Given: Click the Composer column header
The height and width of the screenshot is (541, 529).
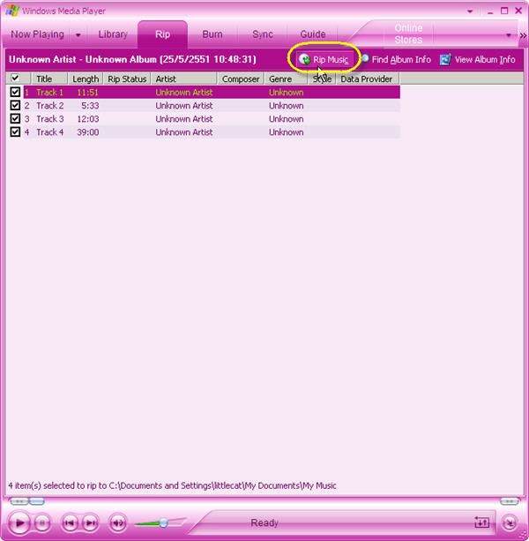Looking at the screenshot, I should click(x=241, y=79).
